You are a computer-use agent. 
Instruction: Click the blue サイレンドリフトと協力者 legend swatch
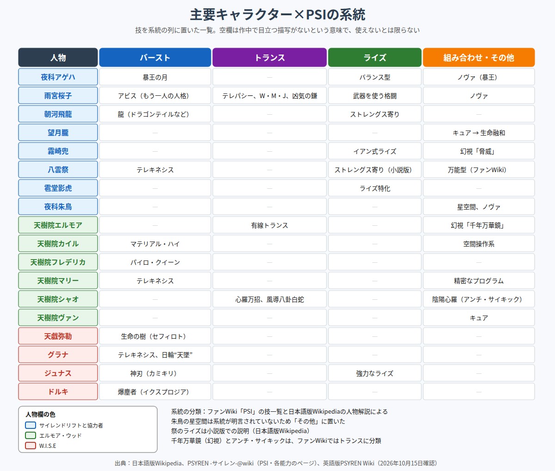31,425
